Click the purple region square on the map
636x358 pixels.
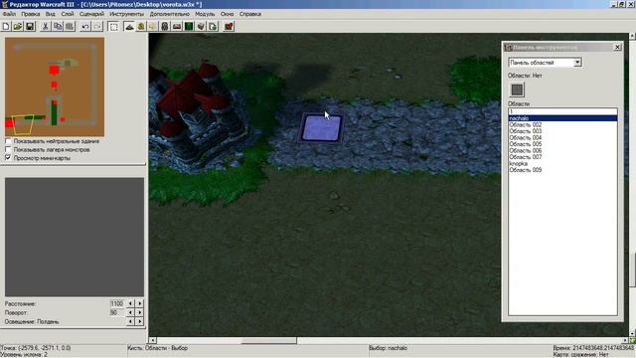coord(321,128)
